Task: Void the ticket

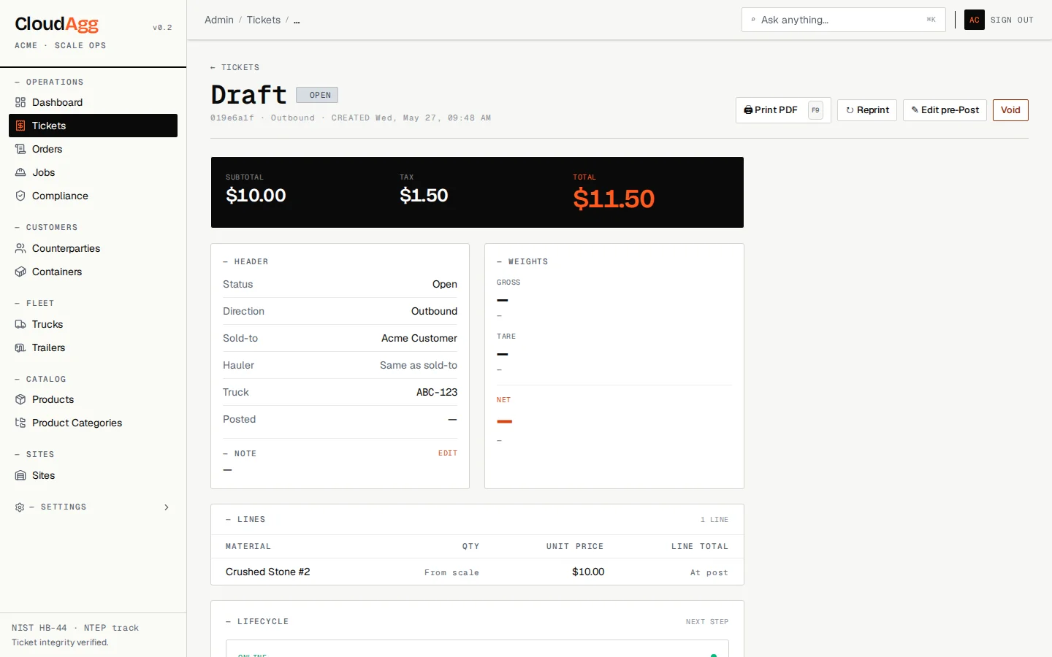Action: (x=1010, y=110)
